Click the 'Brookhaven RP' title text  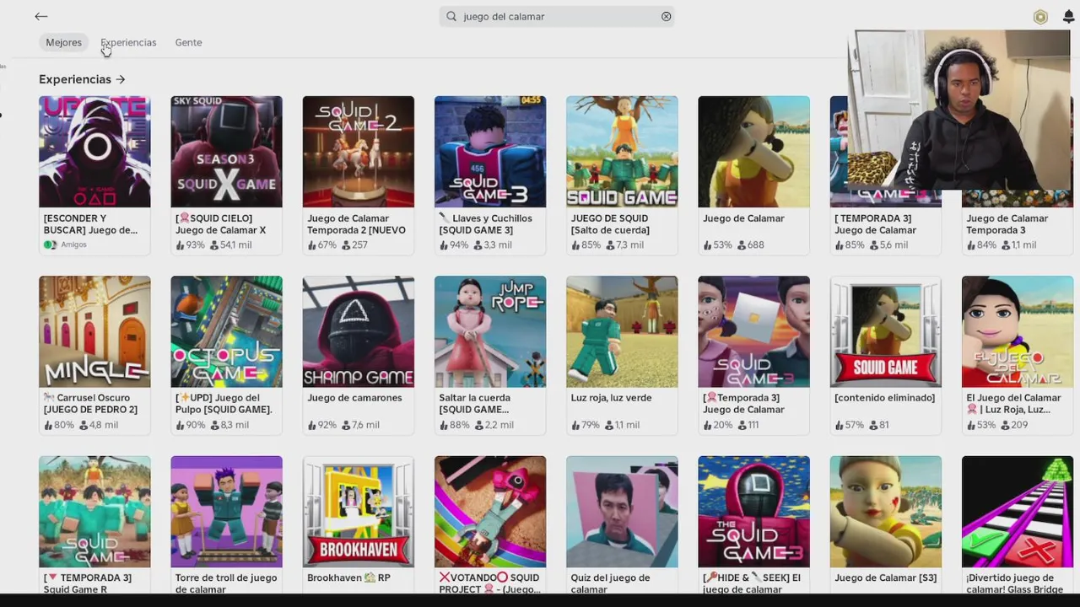tap(348, 578)
